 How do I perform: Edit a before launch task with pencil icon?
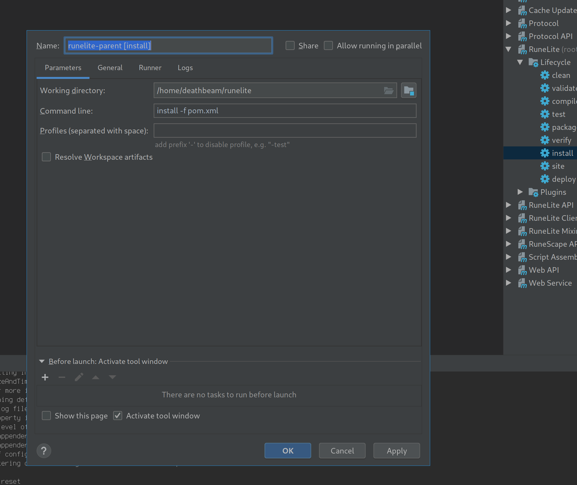(79, 377)
